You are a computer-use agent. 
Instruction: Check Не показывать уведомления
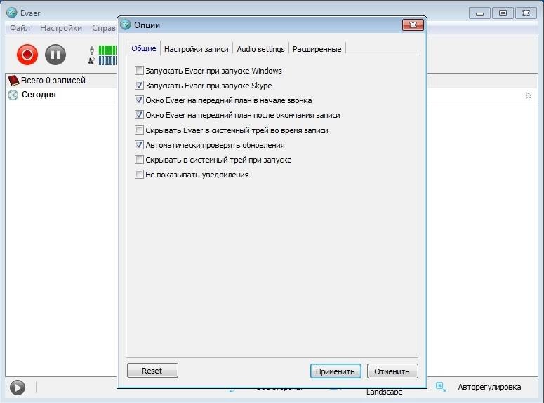(139, 175)
